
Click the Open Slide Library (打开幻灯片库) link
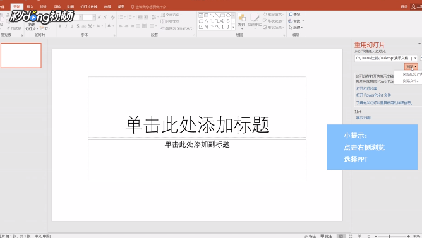366,89
